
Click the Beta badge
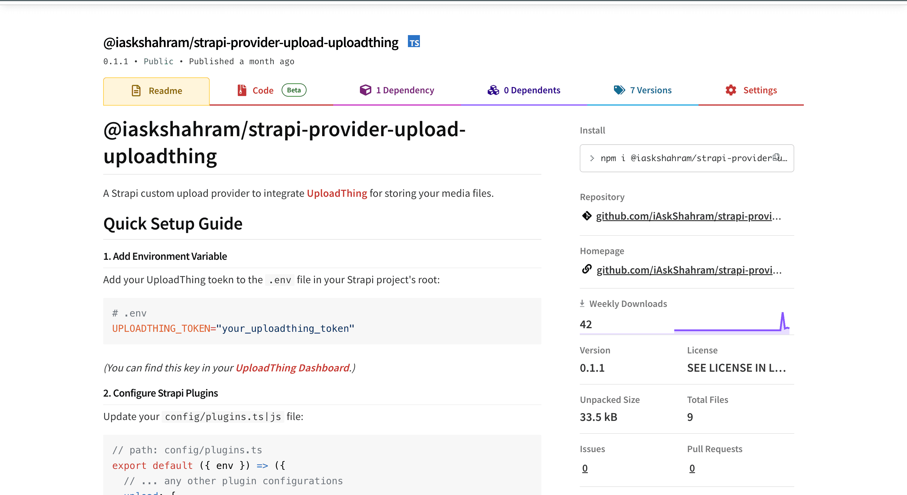click(x=294, y=90)
